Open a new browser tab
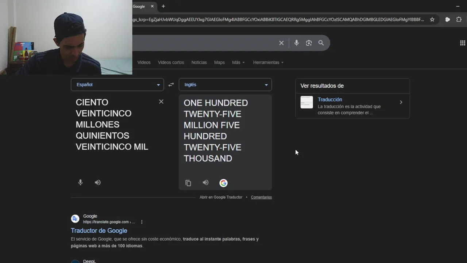Screen dimensions: 467x263 (x=163, y=6)
